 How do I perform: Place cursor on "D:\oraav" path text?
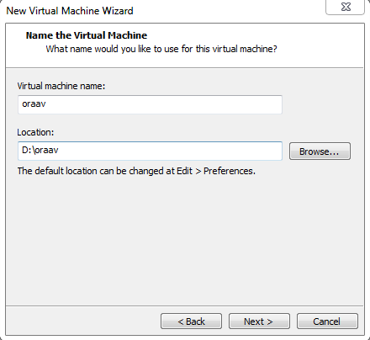coord(40,150)
